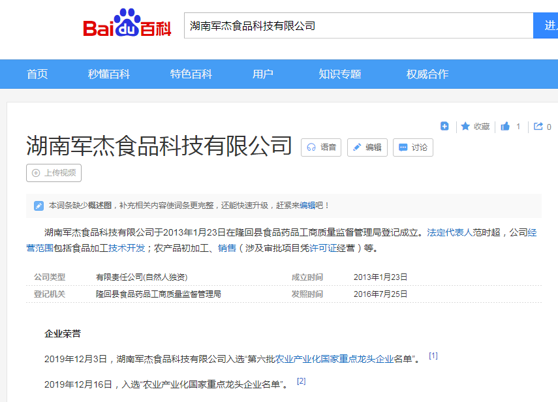The height and width of the screenshot is (402, 558).
Task: Click the Baidu Baike logo
Action: 127,23
